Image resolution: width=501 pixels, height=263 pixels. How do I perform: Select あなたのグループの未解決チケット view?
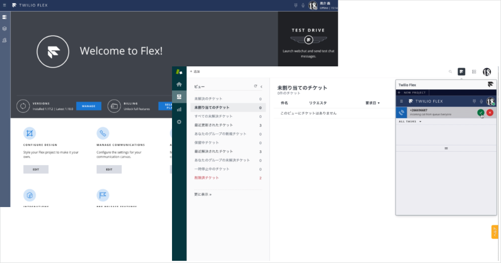tap(228, 160)
